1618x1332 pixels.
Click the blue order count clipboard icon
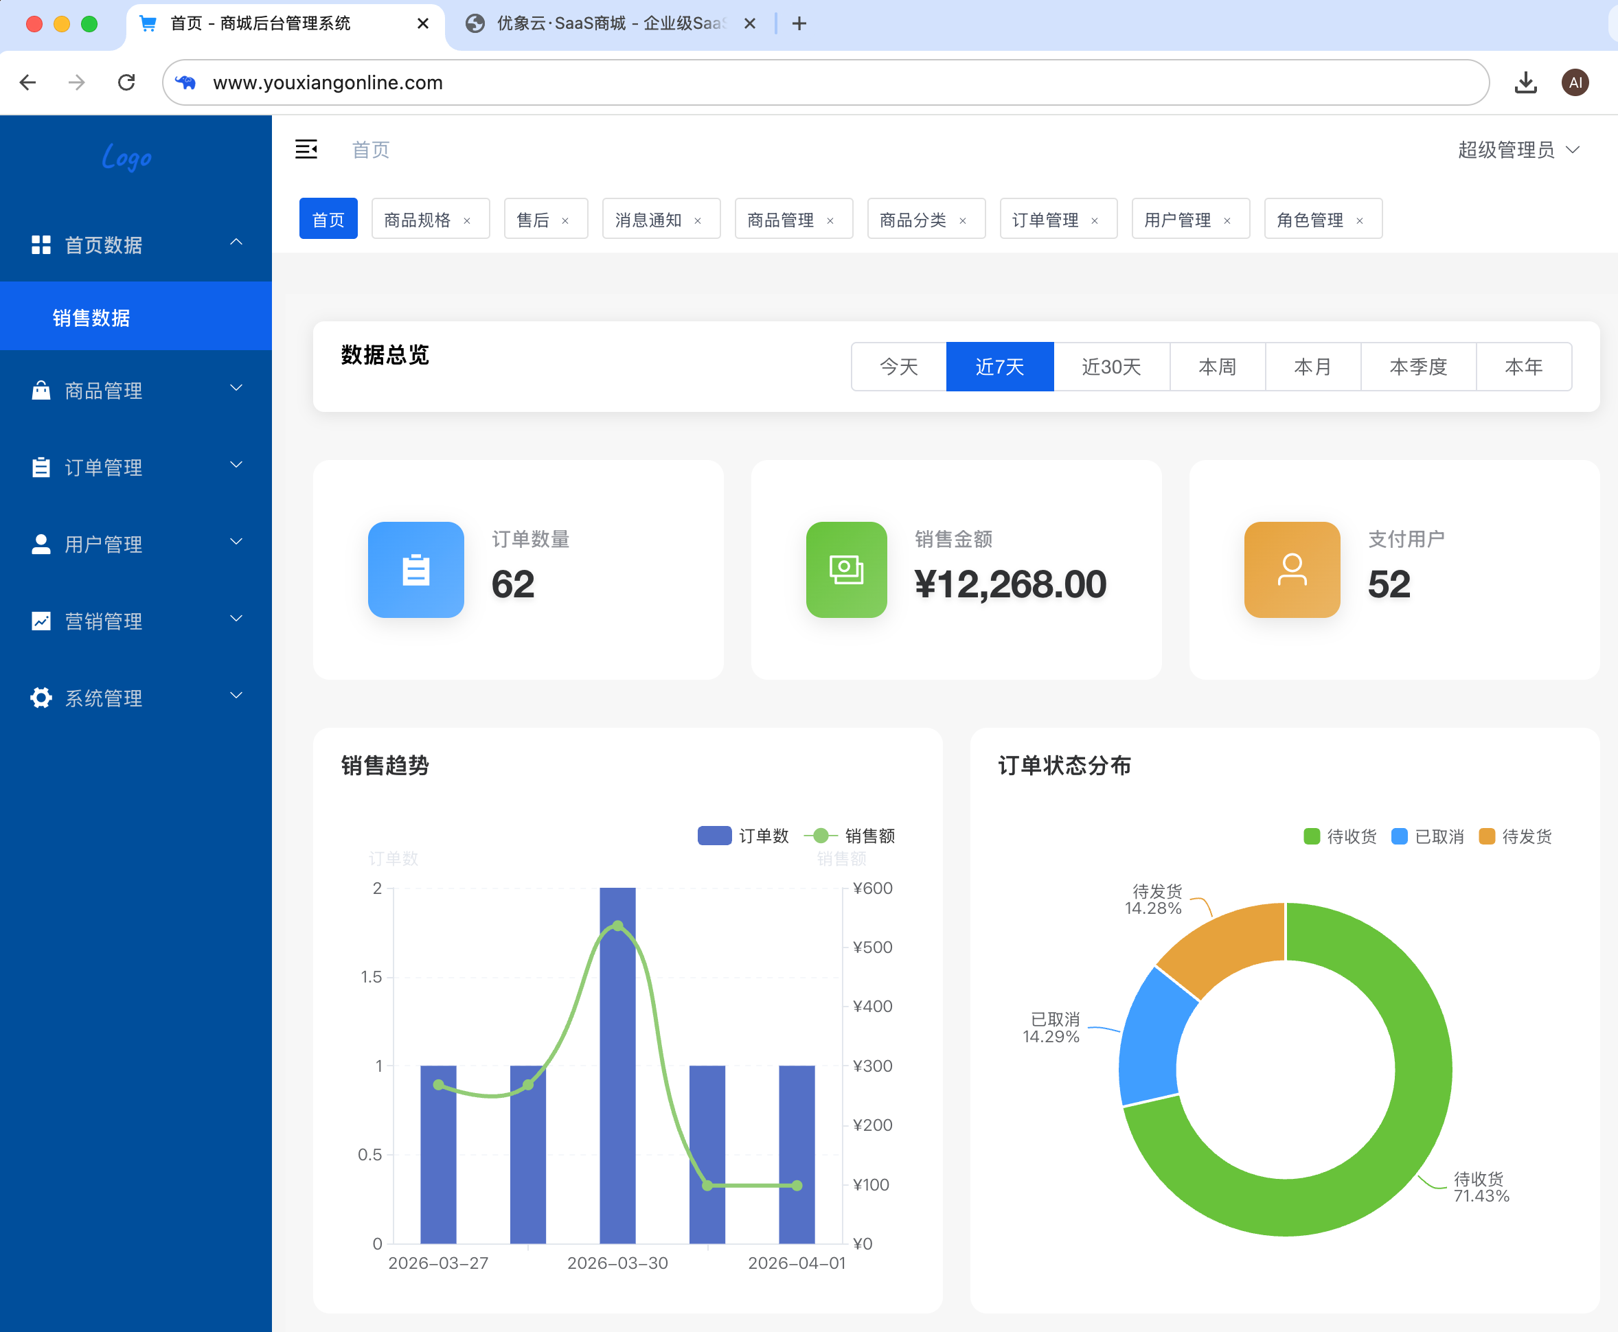coord(415,570)
